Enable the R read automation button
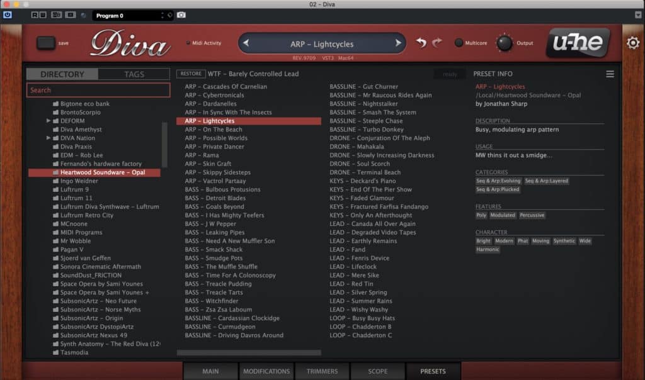The image size is (645, 380). click(x=35, y=15)
